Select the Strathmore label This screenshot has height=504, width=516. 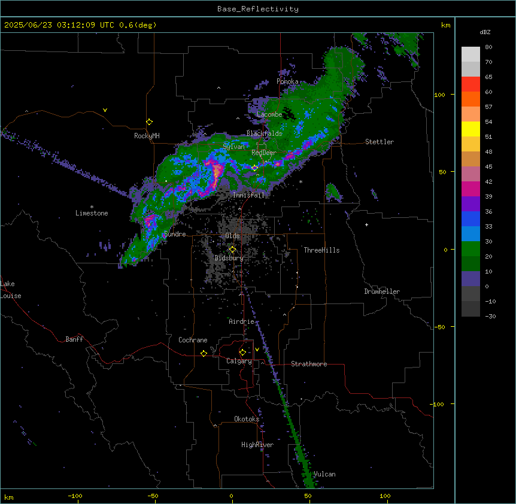tap(309, 364)
